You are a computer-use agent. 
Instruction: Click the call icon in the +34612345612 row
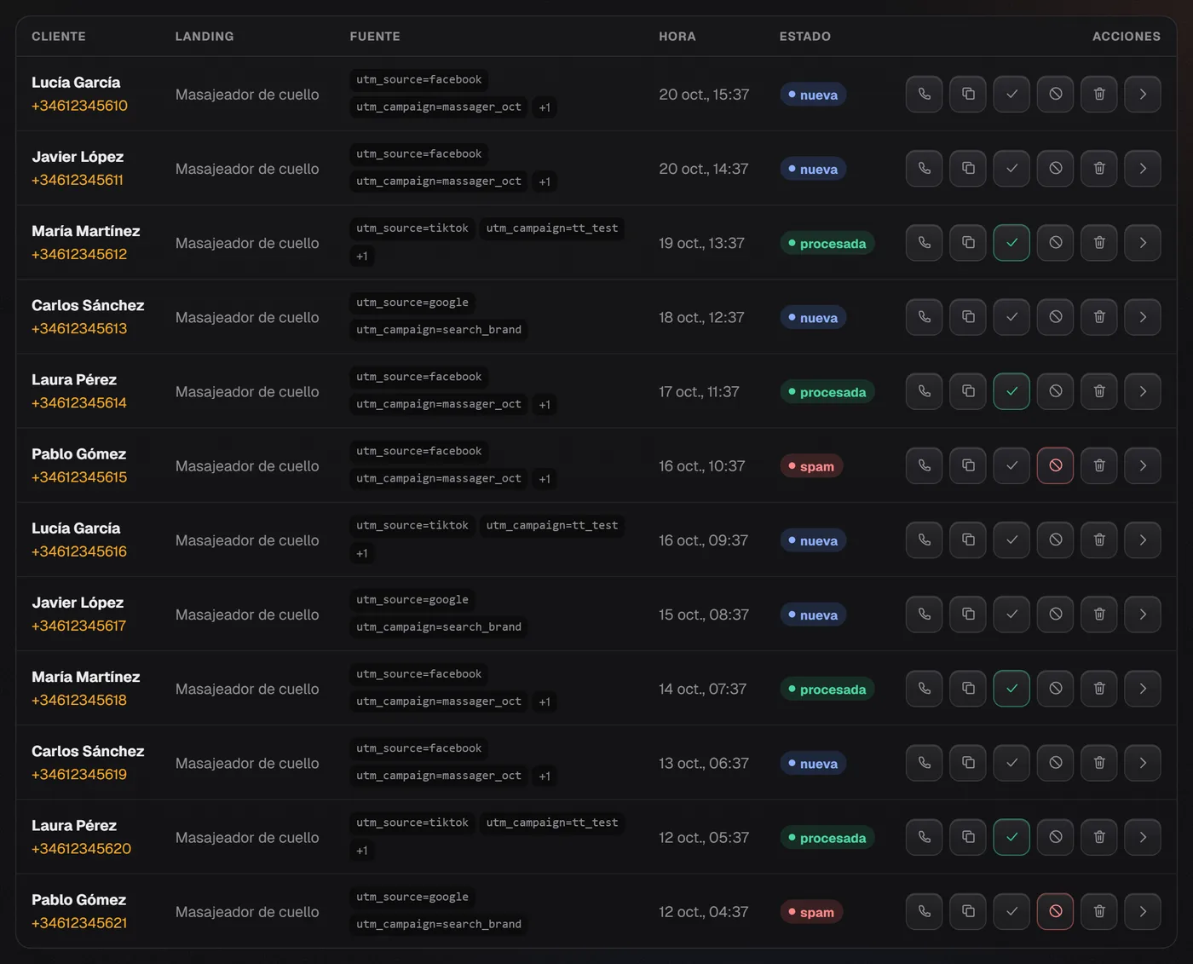coord(924,243)
